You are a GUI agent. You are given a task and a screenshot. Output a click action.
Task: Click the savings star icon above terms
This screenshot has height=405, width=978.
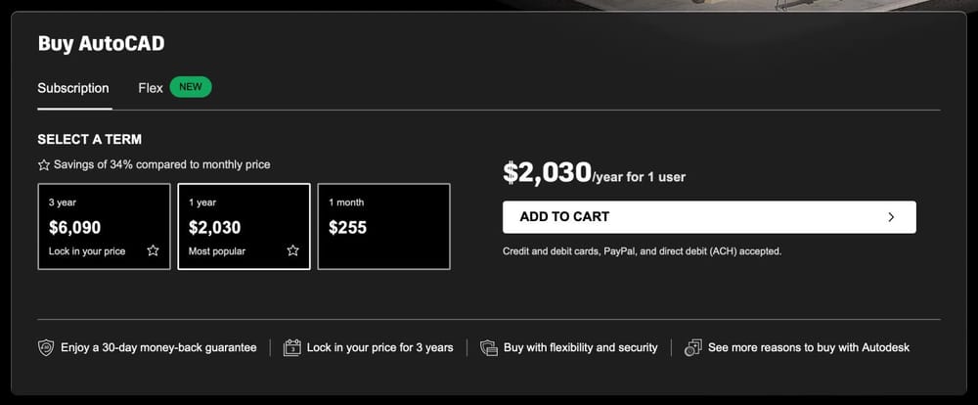pos(43,165)
